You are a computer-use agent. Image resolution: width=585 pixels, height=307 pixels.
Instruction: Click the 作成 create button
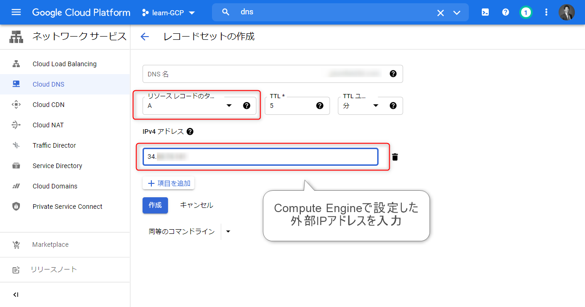(155, 205)
